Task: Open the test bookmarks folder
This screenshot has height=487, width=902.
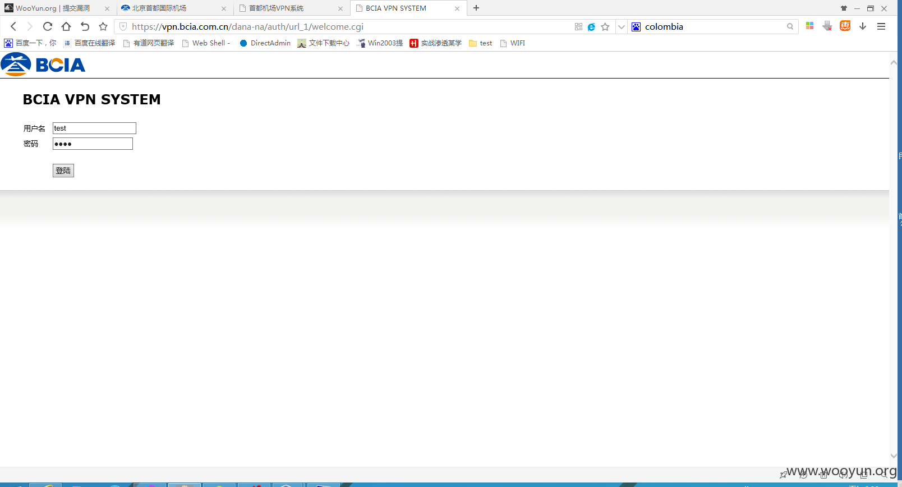Action: click(x=481, y=43)
